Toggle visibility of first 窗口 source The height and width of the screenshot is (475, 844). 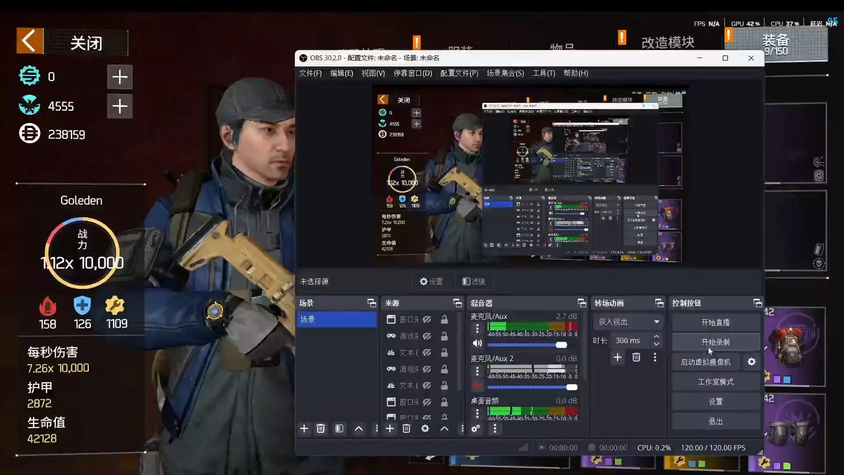point(427,320)
